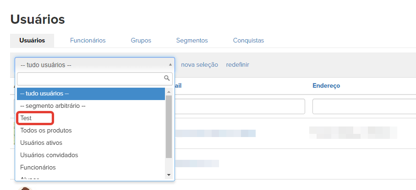This screenshot has height=190, width=416.
Task: Select Todos os produtos from the list
Action: coord(46,130)
